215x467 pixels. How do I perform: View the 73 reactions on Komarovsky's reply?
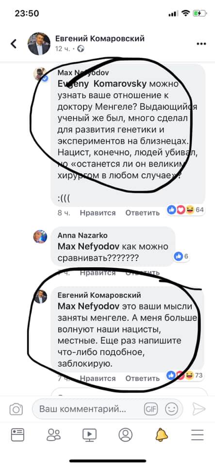[x=185, y=375]
